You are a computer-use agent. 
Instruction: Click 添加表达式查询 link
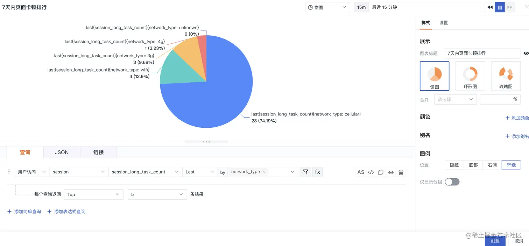(66, 211)
